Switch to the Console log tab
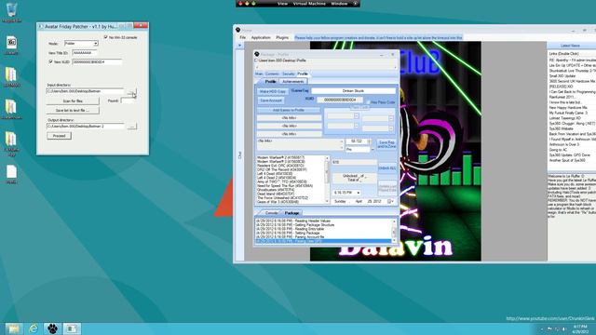This screenshot has height=335, width=596. [x=271, y=213]
